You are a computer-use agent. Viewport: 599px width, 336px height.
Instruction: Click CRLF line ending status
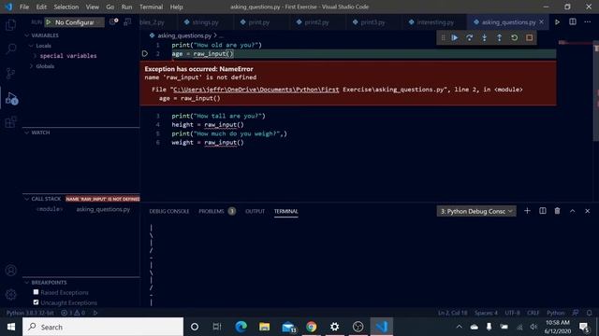(533, 313)
